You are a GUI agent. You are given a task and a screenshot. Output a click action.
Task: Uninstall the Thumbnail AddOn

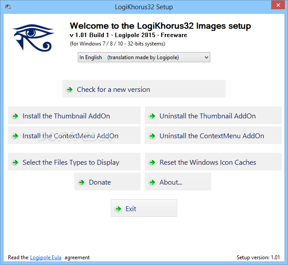pyautogui.click(x=213, y=115)
